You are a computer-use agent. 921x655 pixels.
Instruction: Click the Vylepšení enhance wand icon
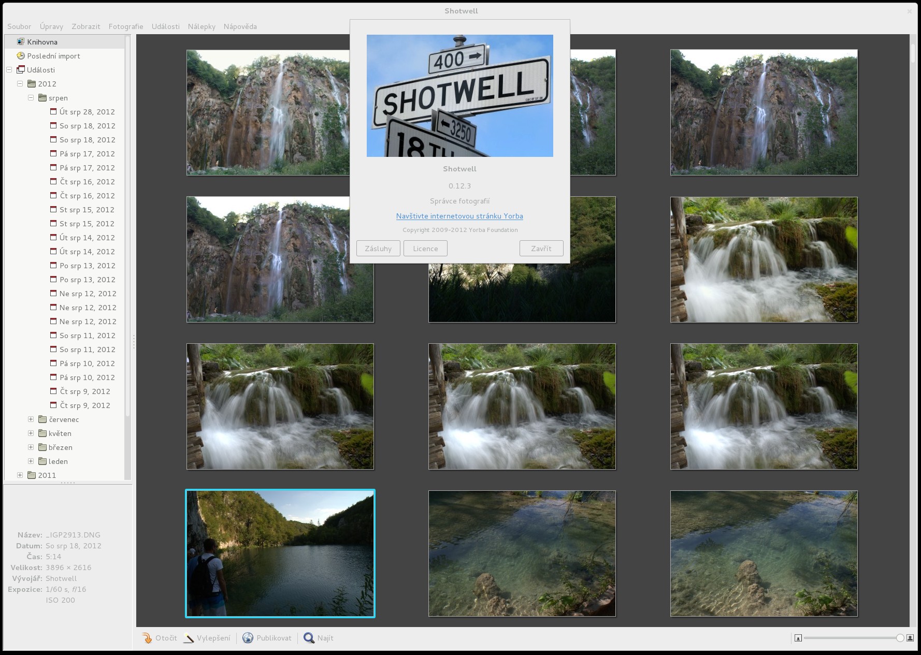(x=189, y=638)
